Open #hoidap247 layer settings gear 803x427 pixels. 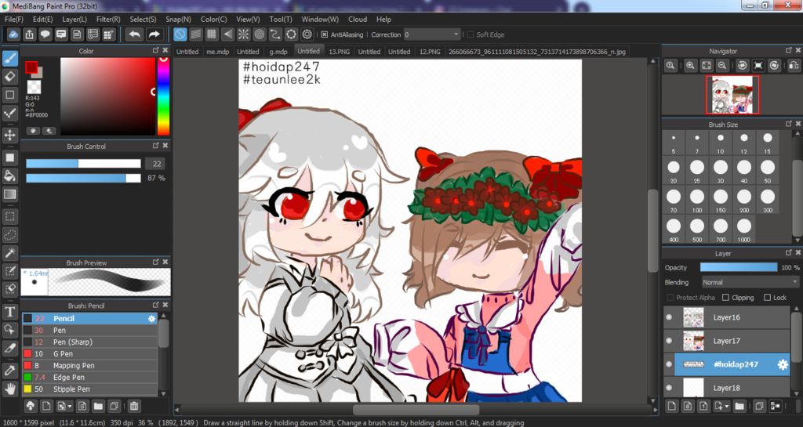coord(783,364)
